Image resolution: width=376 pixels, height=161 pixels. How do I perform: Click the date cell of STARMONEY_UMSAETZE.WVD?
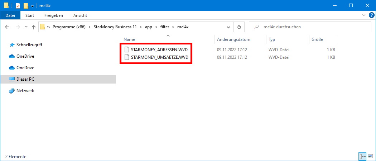tap(232, 57)
